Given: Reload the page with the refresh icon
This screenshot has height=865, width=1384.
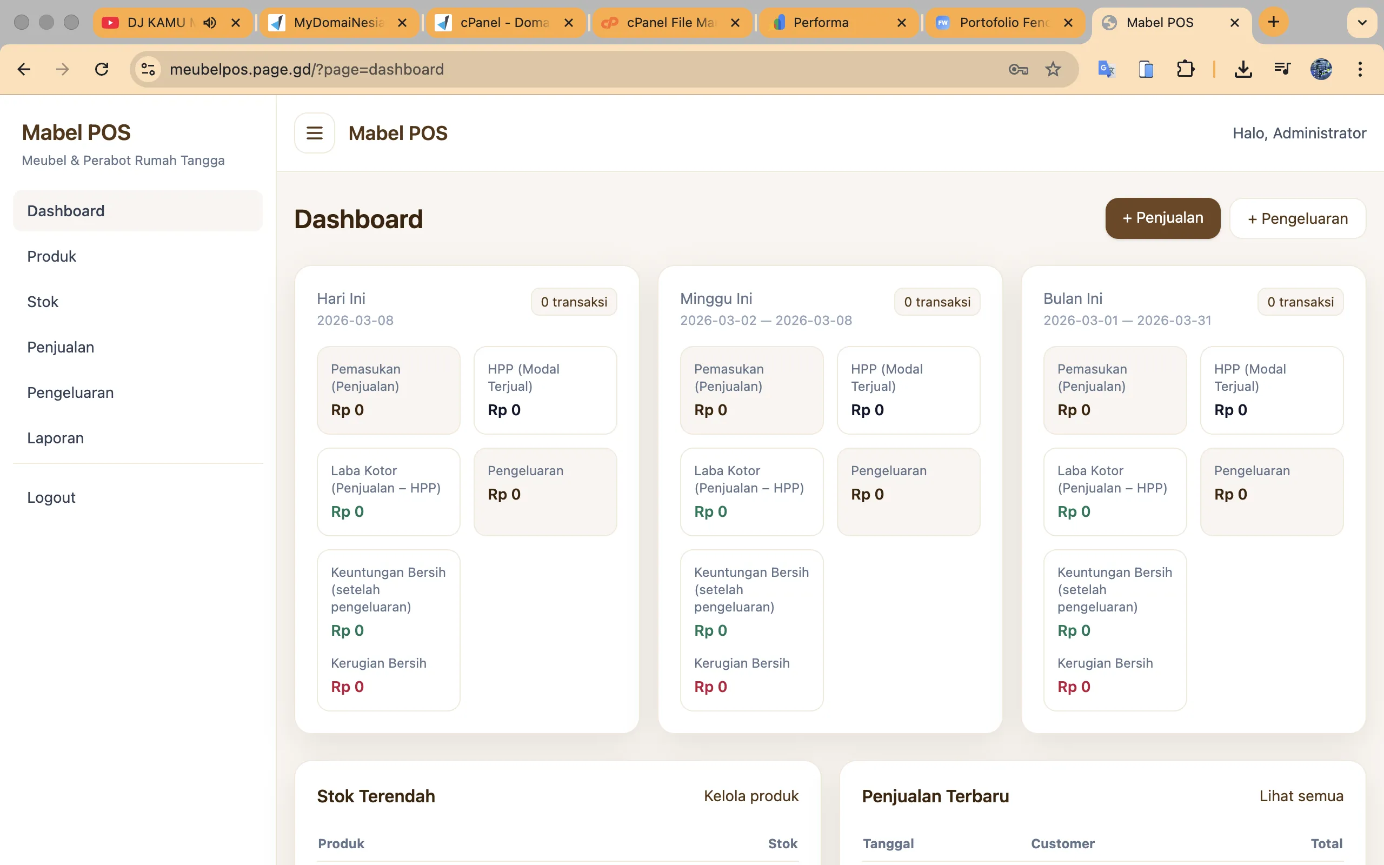Looking at the screenshot, I should click(102, 69).
